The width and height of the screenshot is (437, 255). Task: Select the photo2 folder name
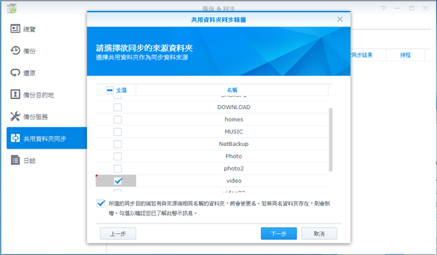click(234, 168)
